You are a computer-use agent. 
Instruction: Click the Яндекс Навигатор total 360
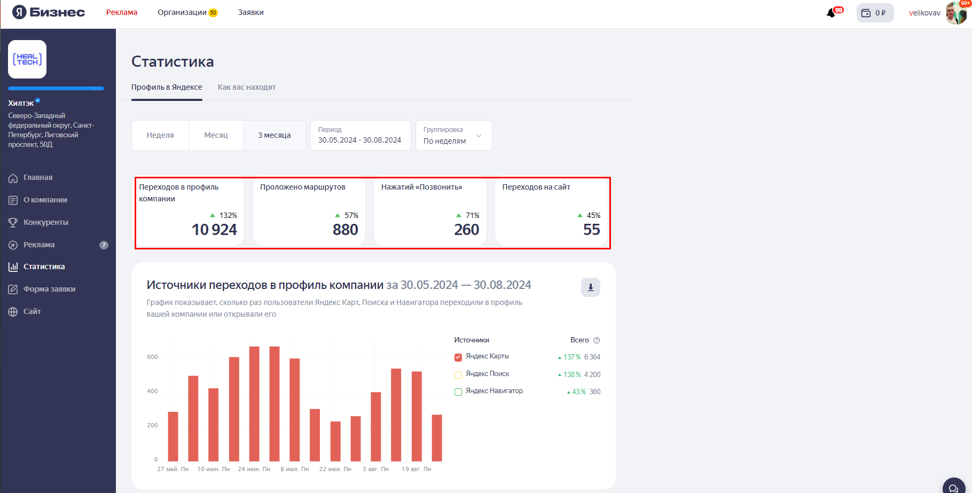[595, 392]
